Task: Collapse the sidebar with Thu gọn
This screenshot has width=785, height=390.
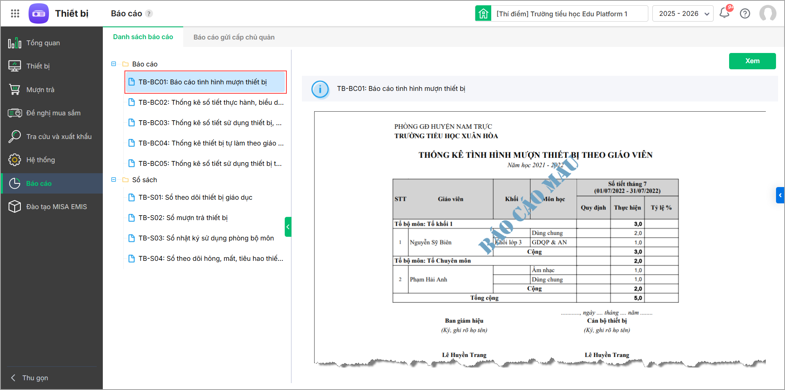Action: 29,378
